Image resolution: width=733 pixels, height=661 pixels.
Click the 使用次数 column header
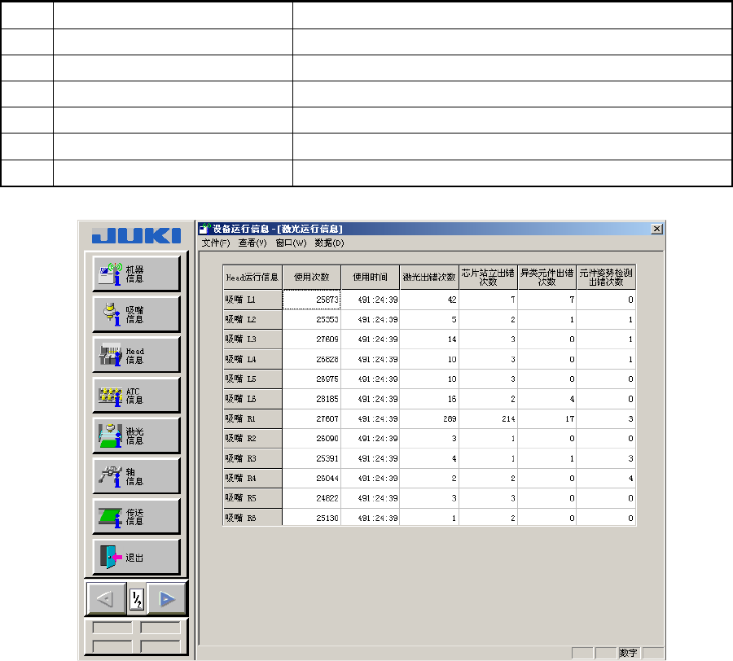[x=311, y=277]
